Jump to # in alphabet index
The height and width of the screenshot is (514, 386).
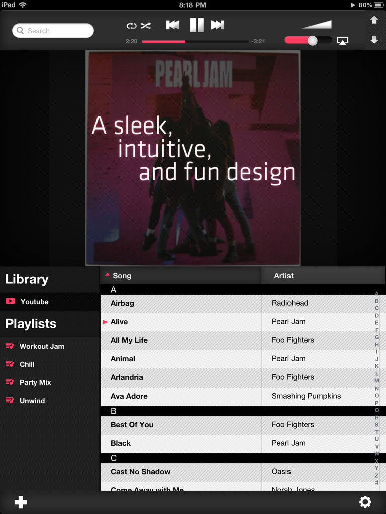377,482
